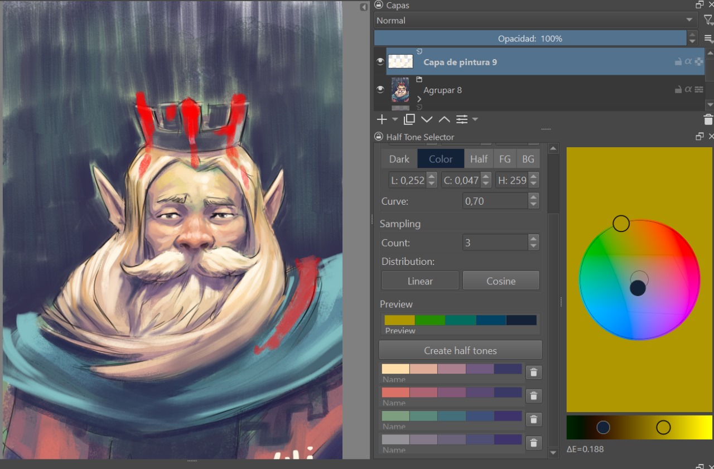Hide the Capa de pintura 9 layer
The width and height of the screenshot is (714, 469).
click(380, 61)
